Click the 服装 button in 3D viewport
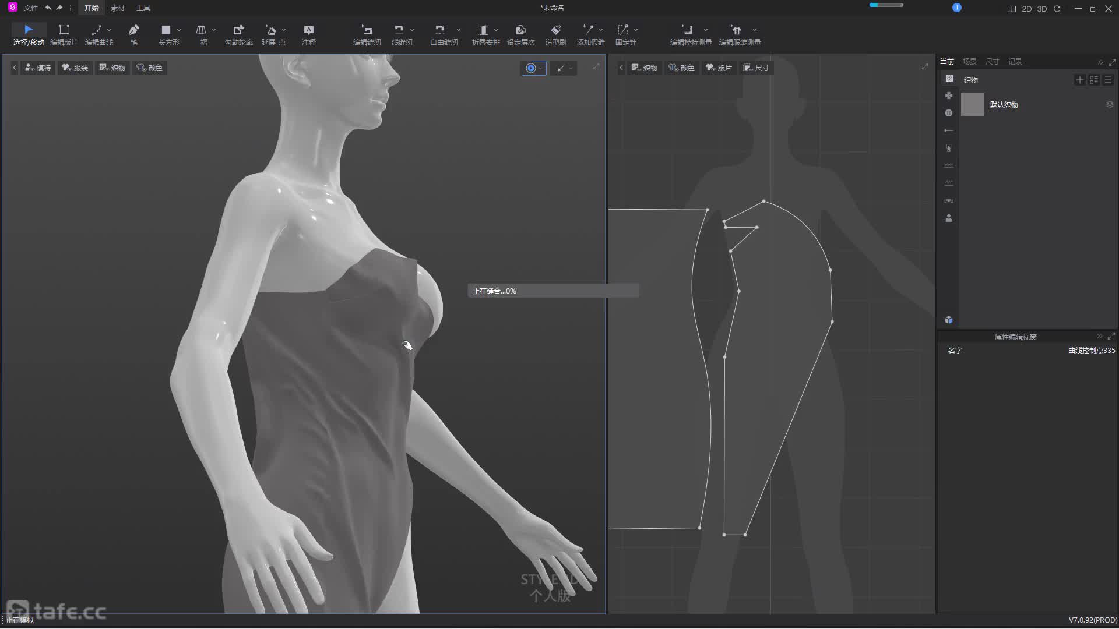Viewport: 1119px width, 629px height. [x=75, y=68]
